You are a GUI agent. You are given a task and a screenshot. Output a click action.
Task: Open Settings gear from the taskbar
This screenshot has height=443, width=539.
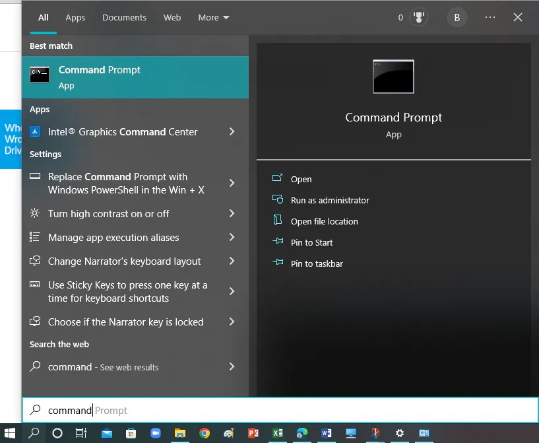(x=399, y=434)
